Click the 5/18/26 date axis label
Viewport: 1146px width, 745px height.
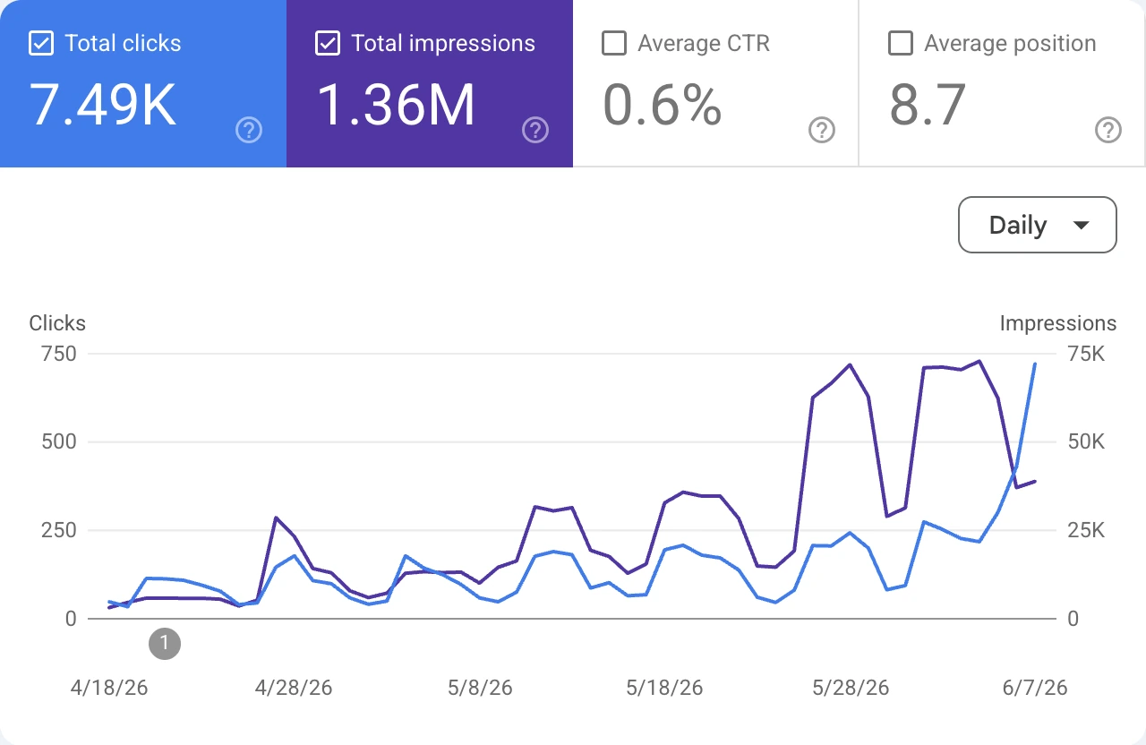pos(664,688)
